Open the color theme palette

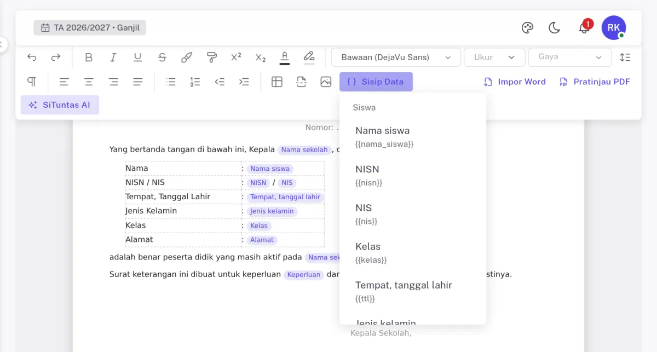point(527,28)
